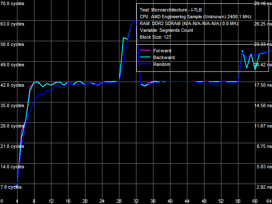Click the blue Random legend line

click(145, 64)
